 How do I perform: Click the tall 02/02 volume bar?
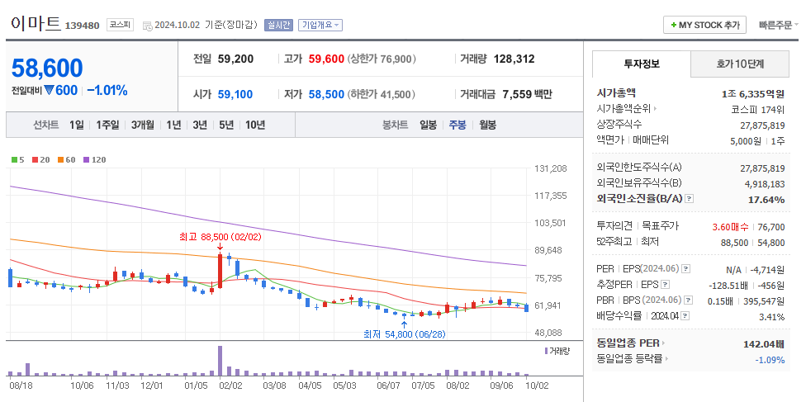click(220, 361)
